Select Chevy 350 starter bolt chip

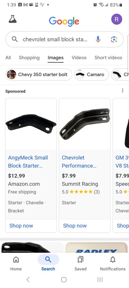[39, 74]
